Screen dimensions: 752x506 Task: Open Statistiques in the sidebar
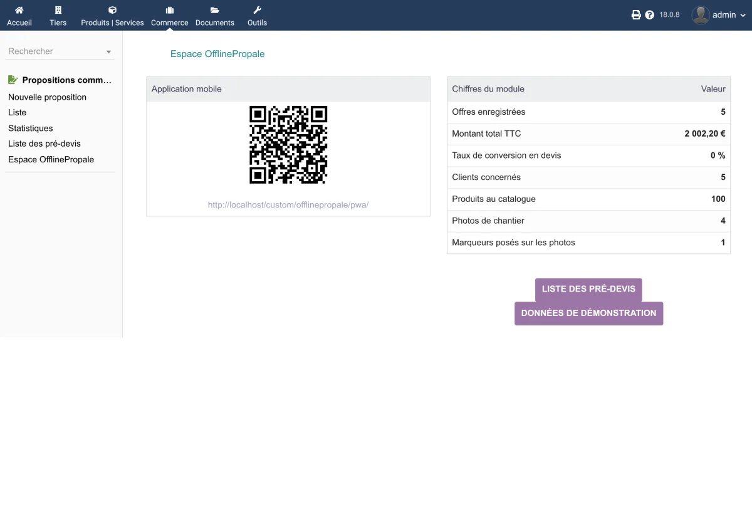click(31, 128)
